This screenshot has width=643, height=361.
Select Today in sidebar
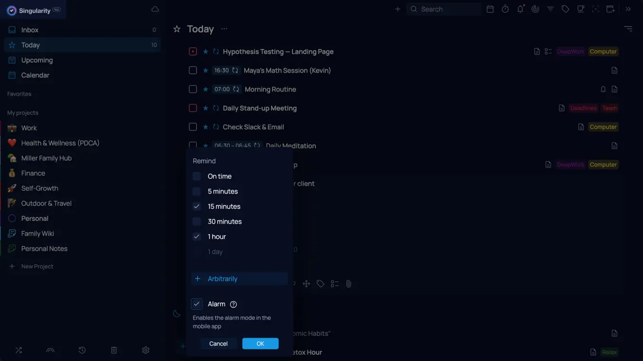coord(82,45)
